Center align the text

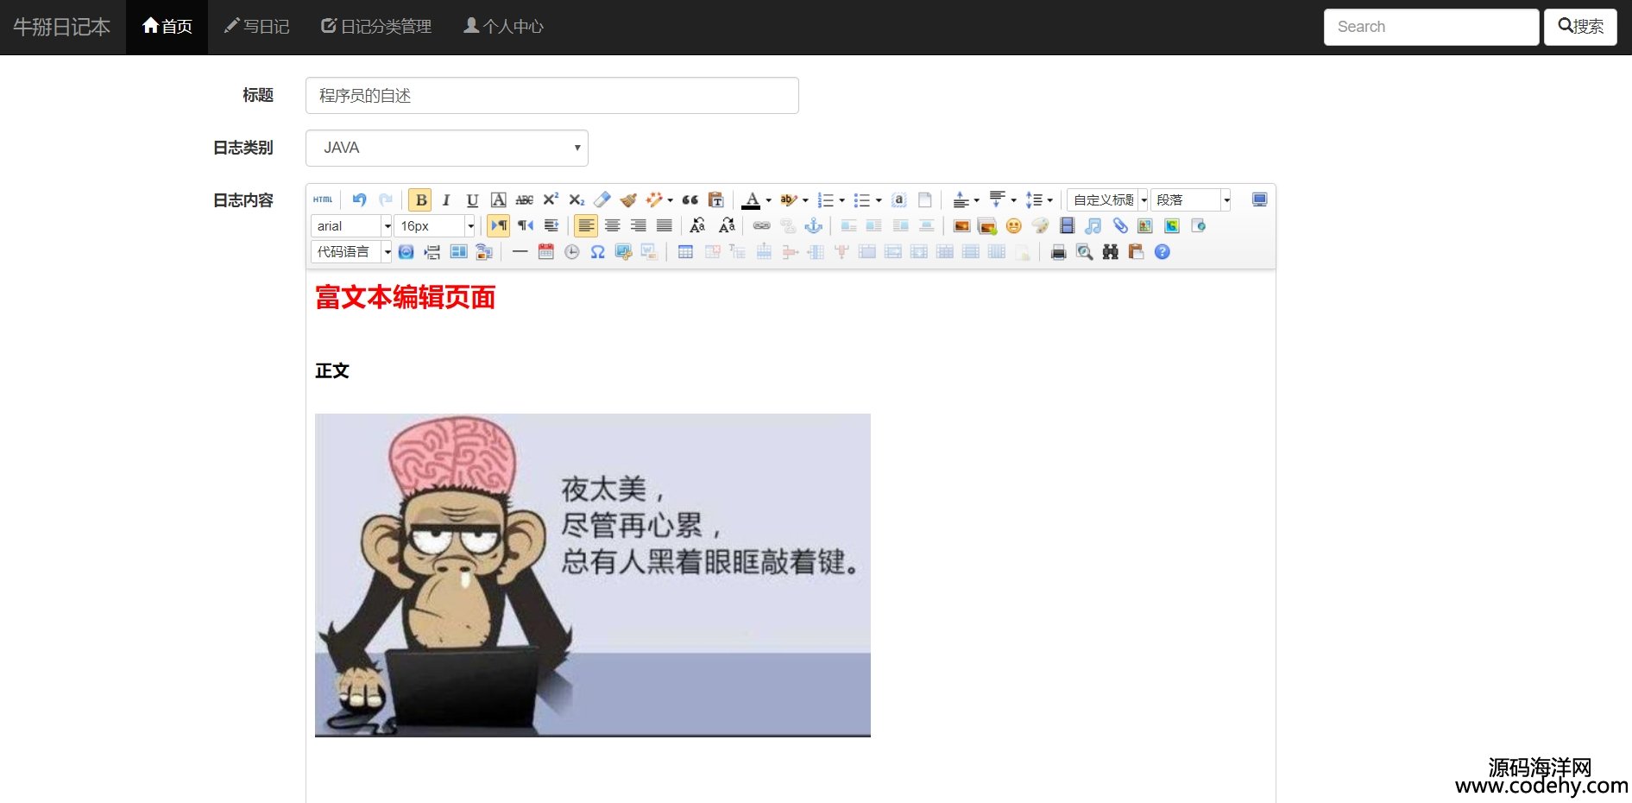point(612,226)
